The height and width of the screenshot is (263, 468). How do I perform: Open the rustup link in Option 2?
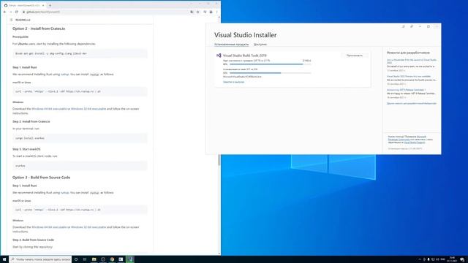(65, 75)
